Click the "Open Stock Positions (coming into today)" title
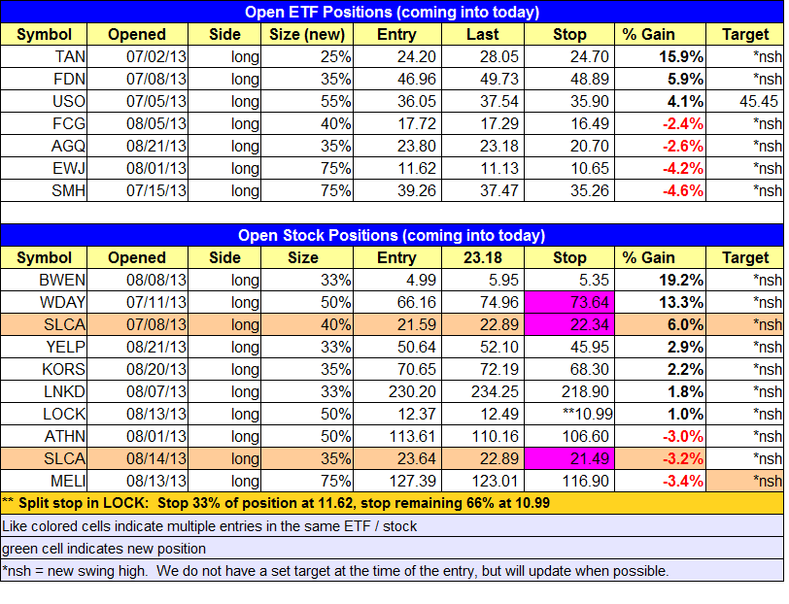The width and height of the screenshot is (789, 604). click(x=392, y=235)
